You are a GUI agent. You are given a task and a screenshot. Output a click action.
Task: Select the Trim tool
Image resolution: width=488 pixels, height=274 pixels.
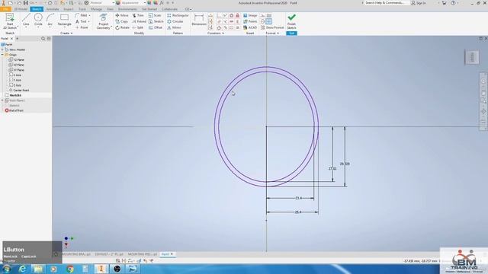[x=138, y=15]
